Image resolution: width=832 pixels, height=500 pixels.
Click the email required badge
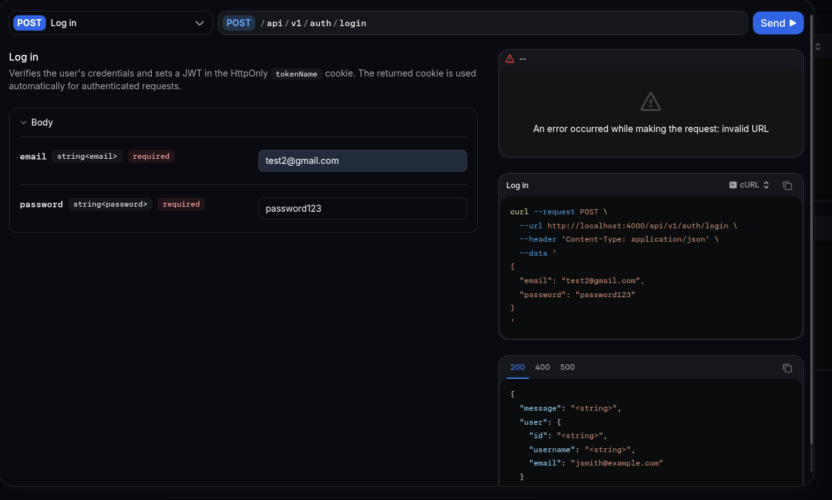click(151, 156)
